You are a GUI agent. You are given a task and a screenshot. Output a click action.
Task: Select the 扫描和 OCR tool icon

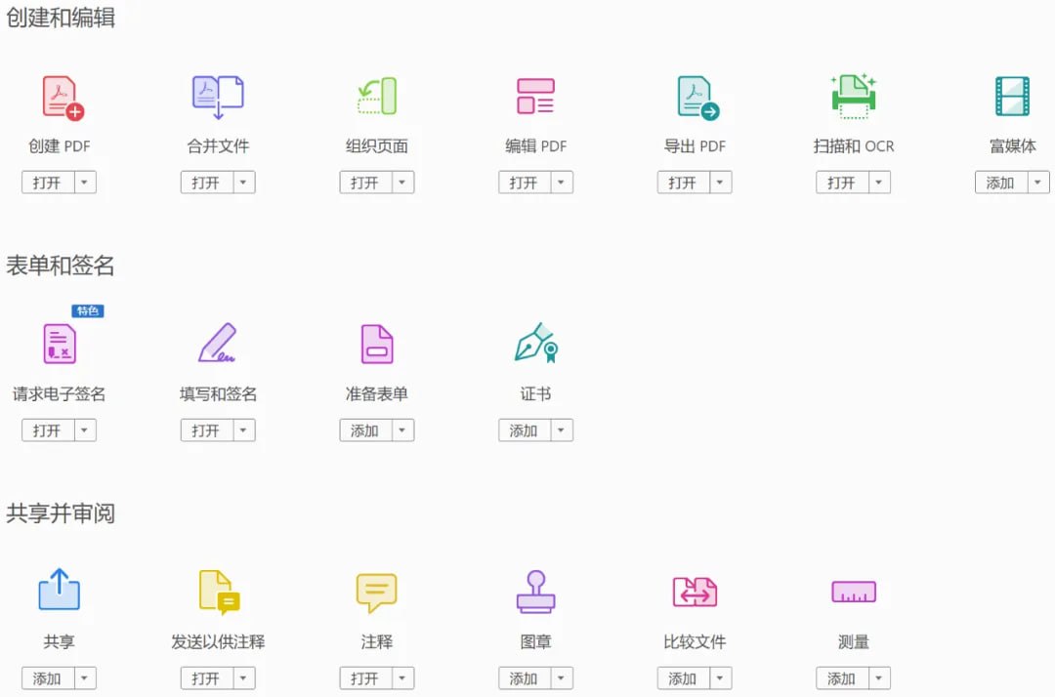click(853, 96)
